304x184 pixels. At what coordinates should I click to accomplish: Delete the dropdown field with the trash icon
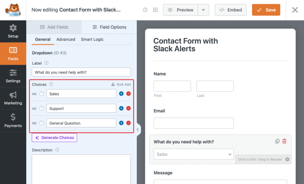(x=284, y=141)
